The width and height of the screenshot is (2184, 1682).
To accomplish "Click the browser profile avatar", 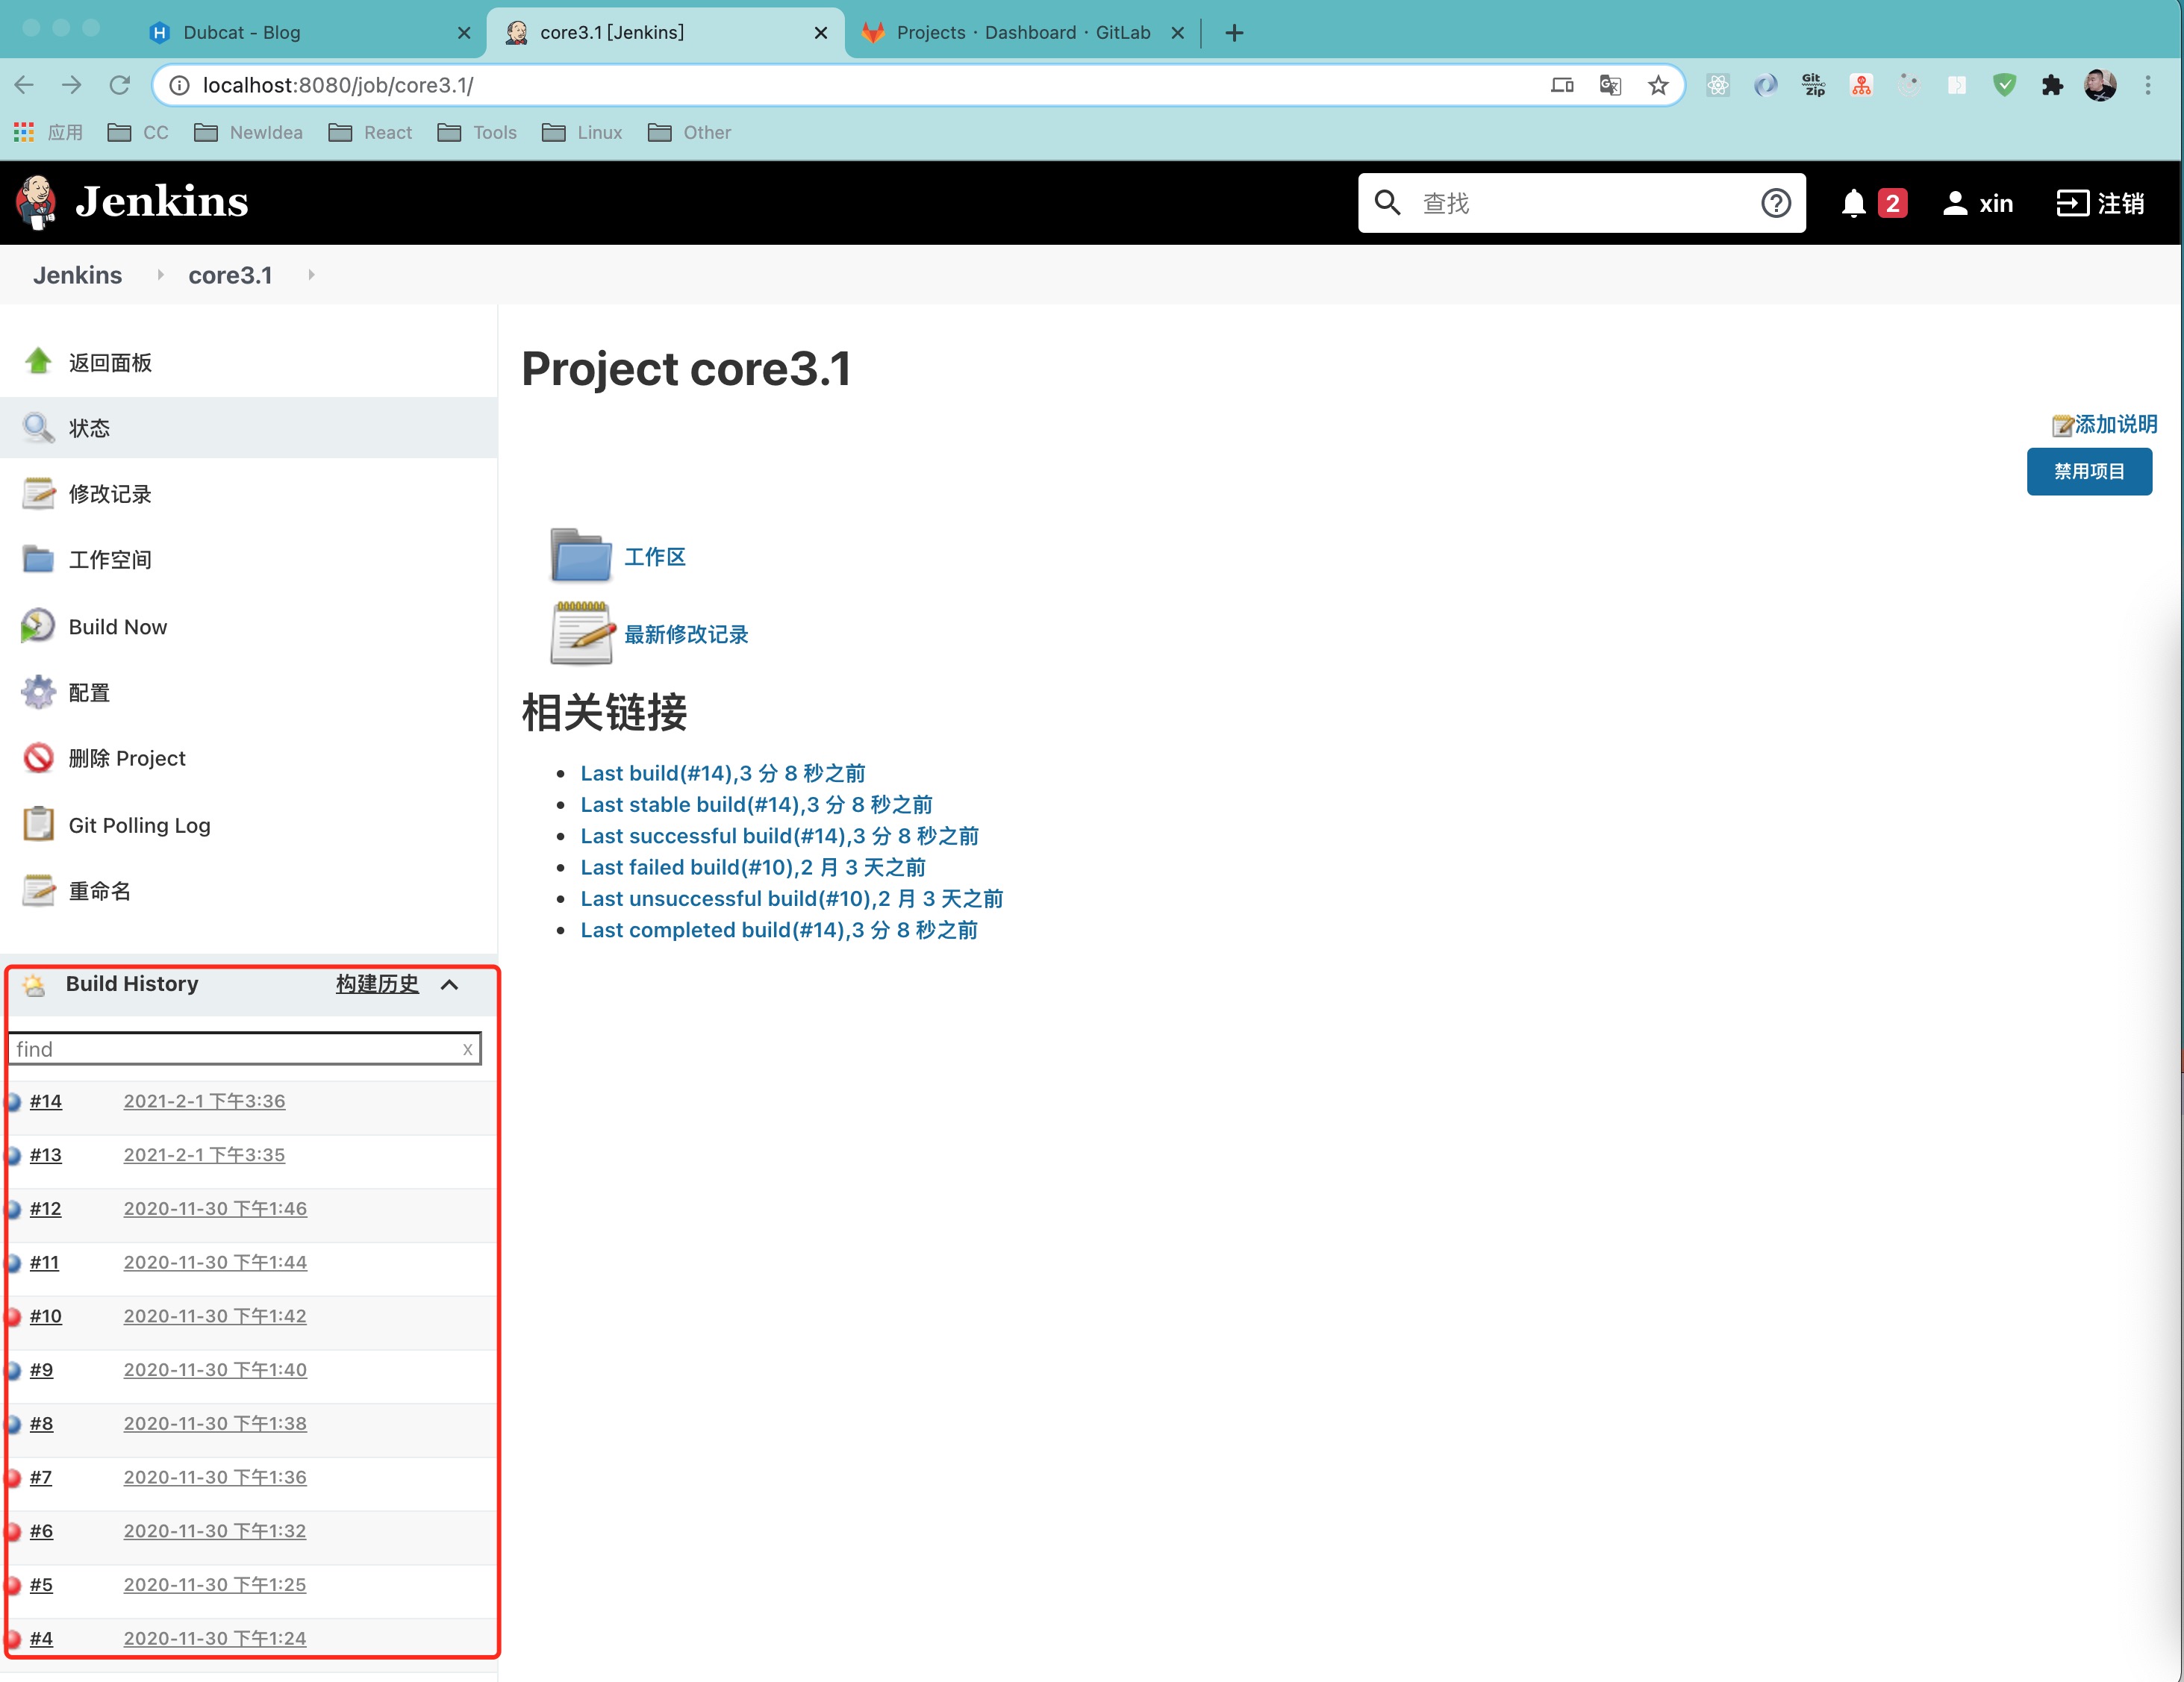I will (2100, 85).
